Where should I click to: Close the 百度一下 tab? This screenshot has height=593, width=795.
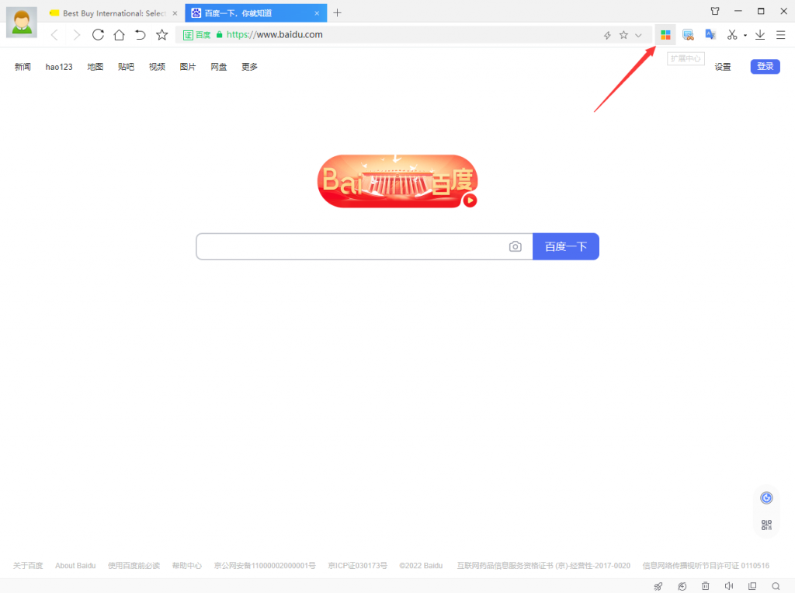pos(317,13)
